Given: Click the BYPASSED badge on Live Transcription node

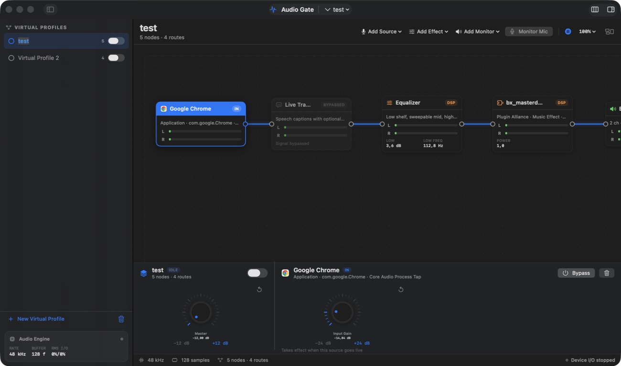Looking at the screenshot, I should click(x=334, y=105).
